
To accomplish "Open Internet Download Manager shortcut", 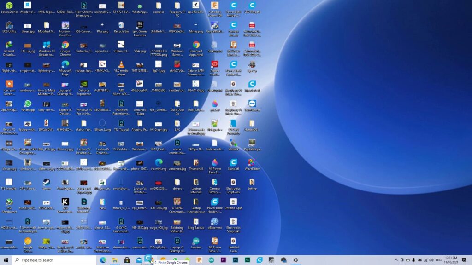I will tap(9, 49).
